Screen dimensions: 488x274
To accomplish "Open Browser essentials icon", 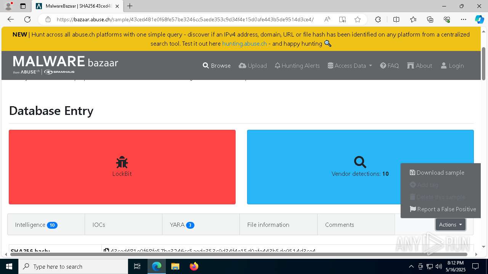I will (447, 19).
